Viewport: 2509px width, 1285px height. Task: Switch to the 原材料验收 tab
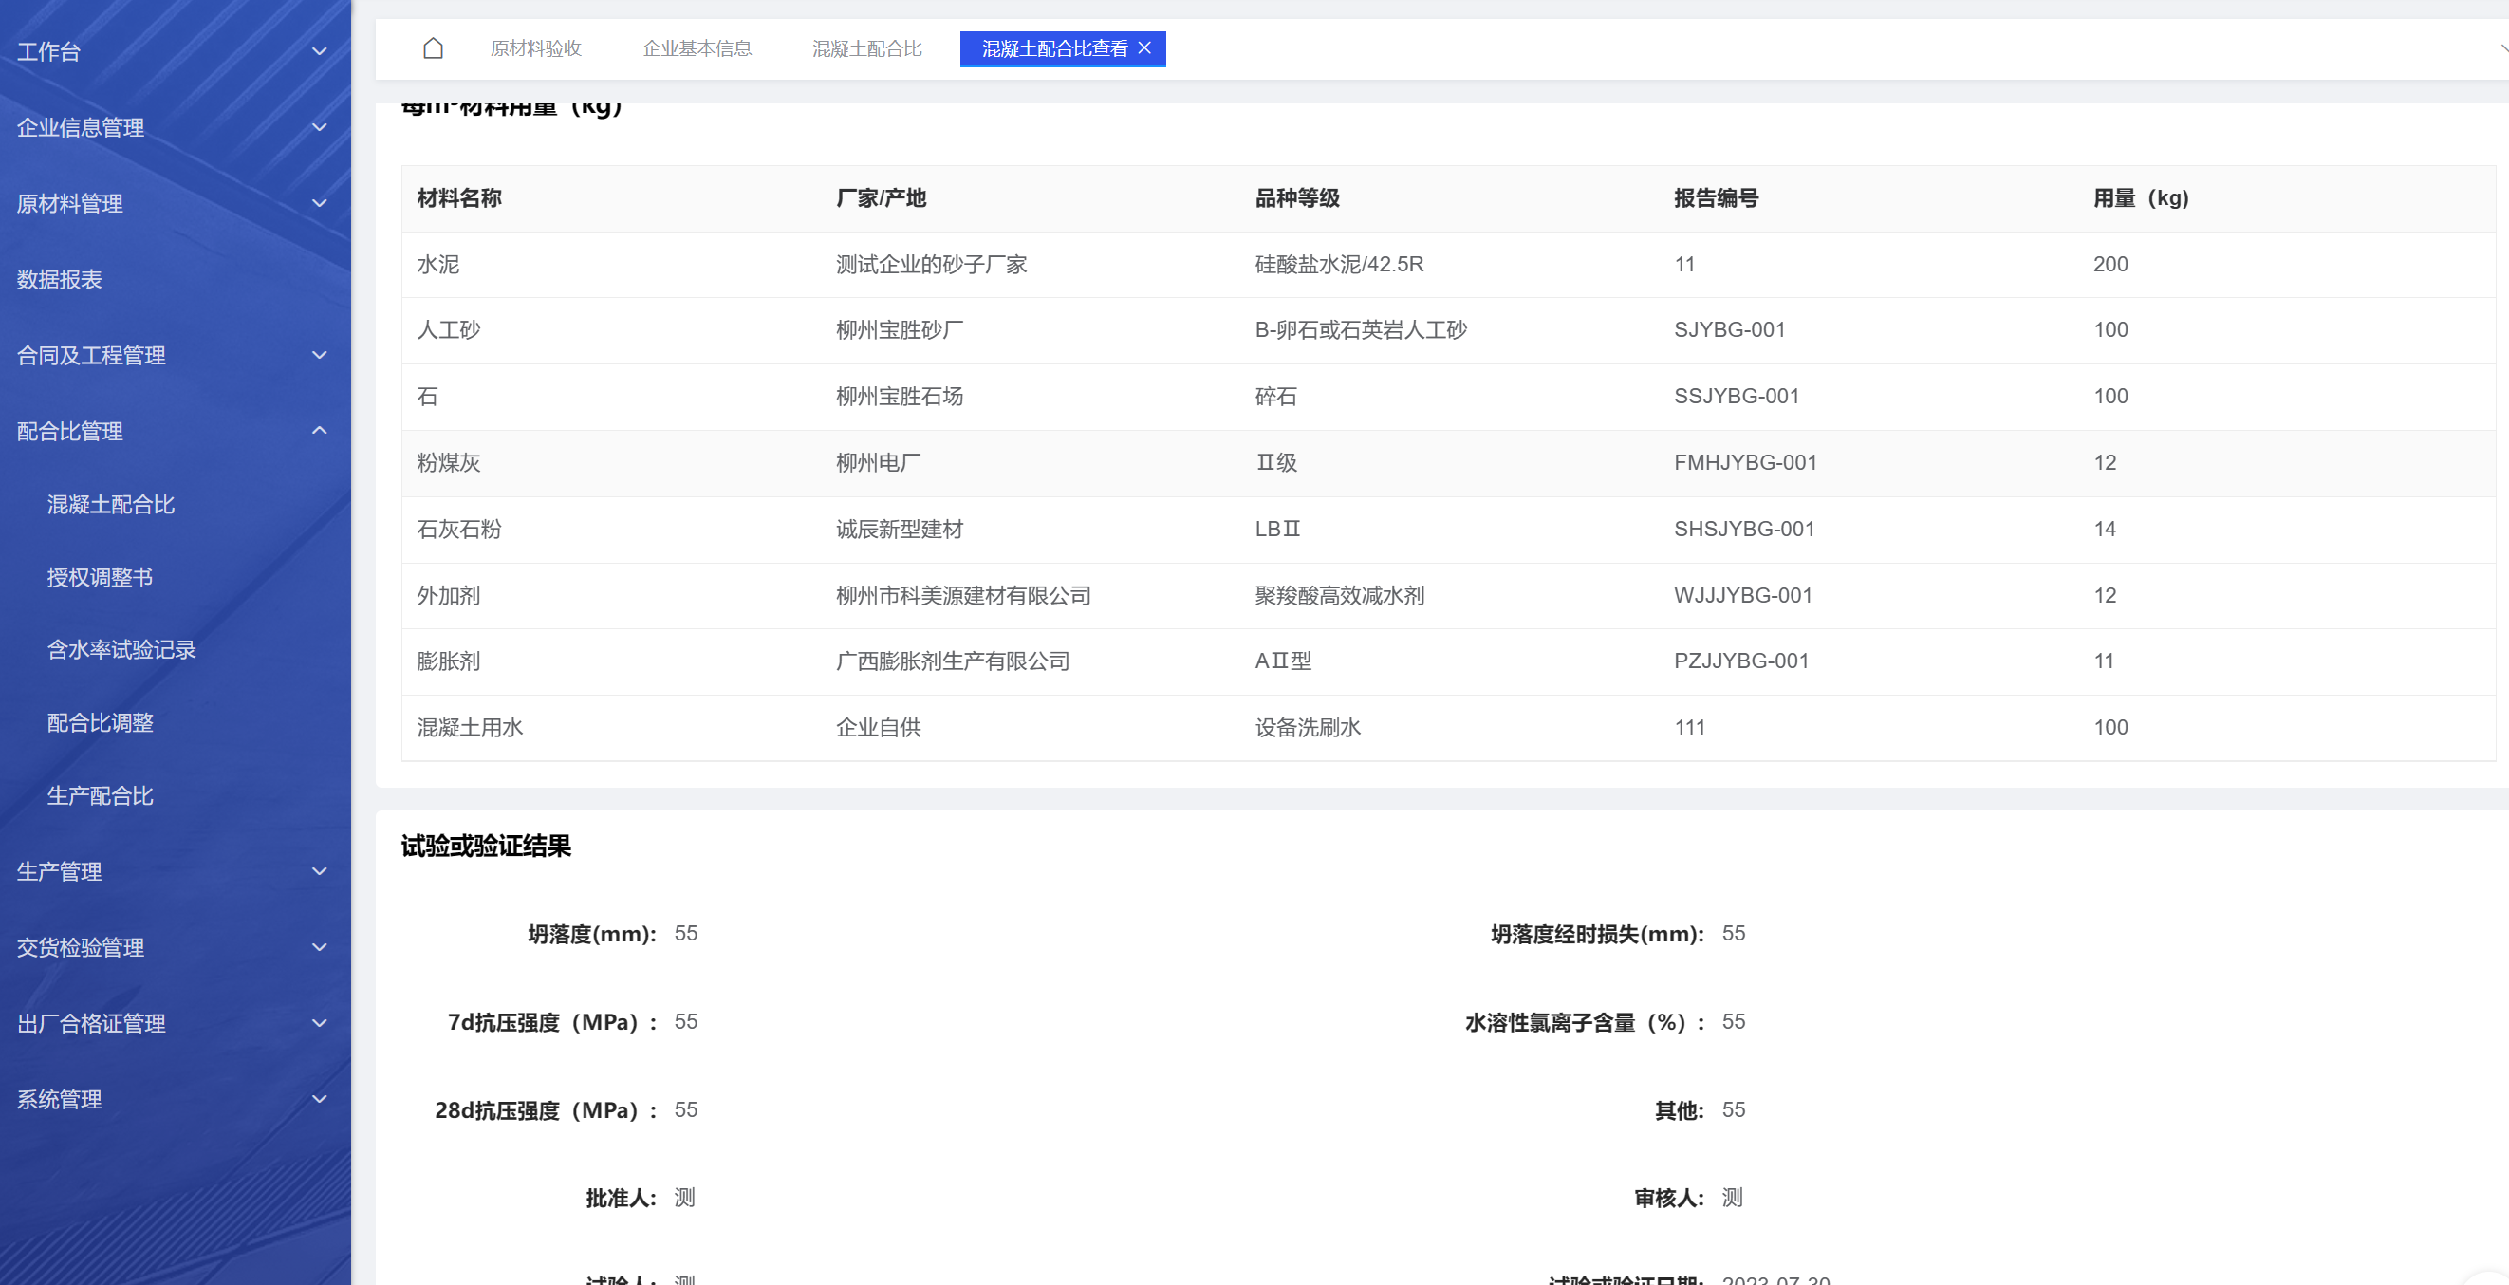click(536, 48)
